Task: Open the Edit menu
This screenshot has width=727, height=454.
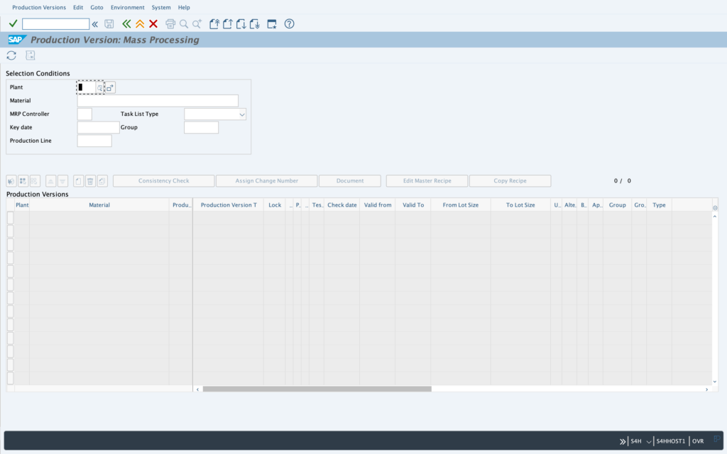Action: tap(78, 7)
